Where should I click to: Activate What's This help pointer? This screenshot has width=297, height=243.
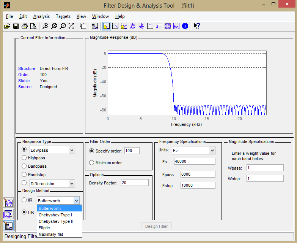197,26
